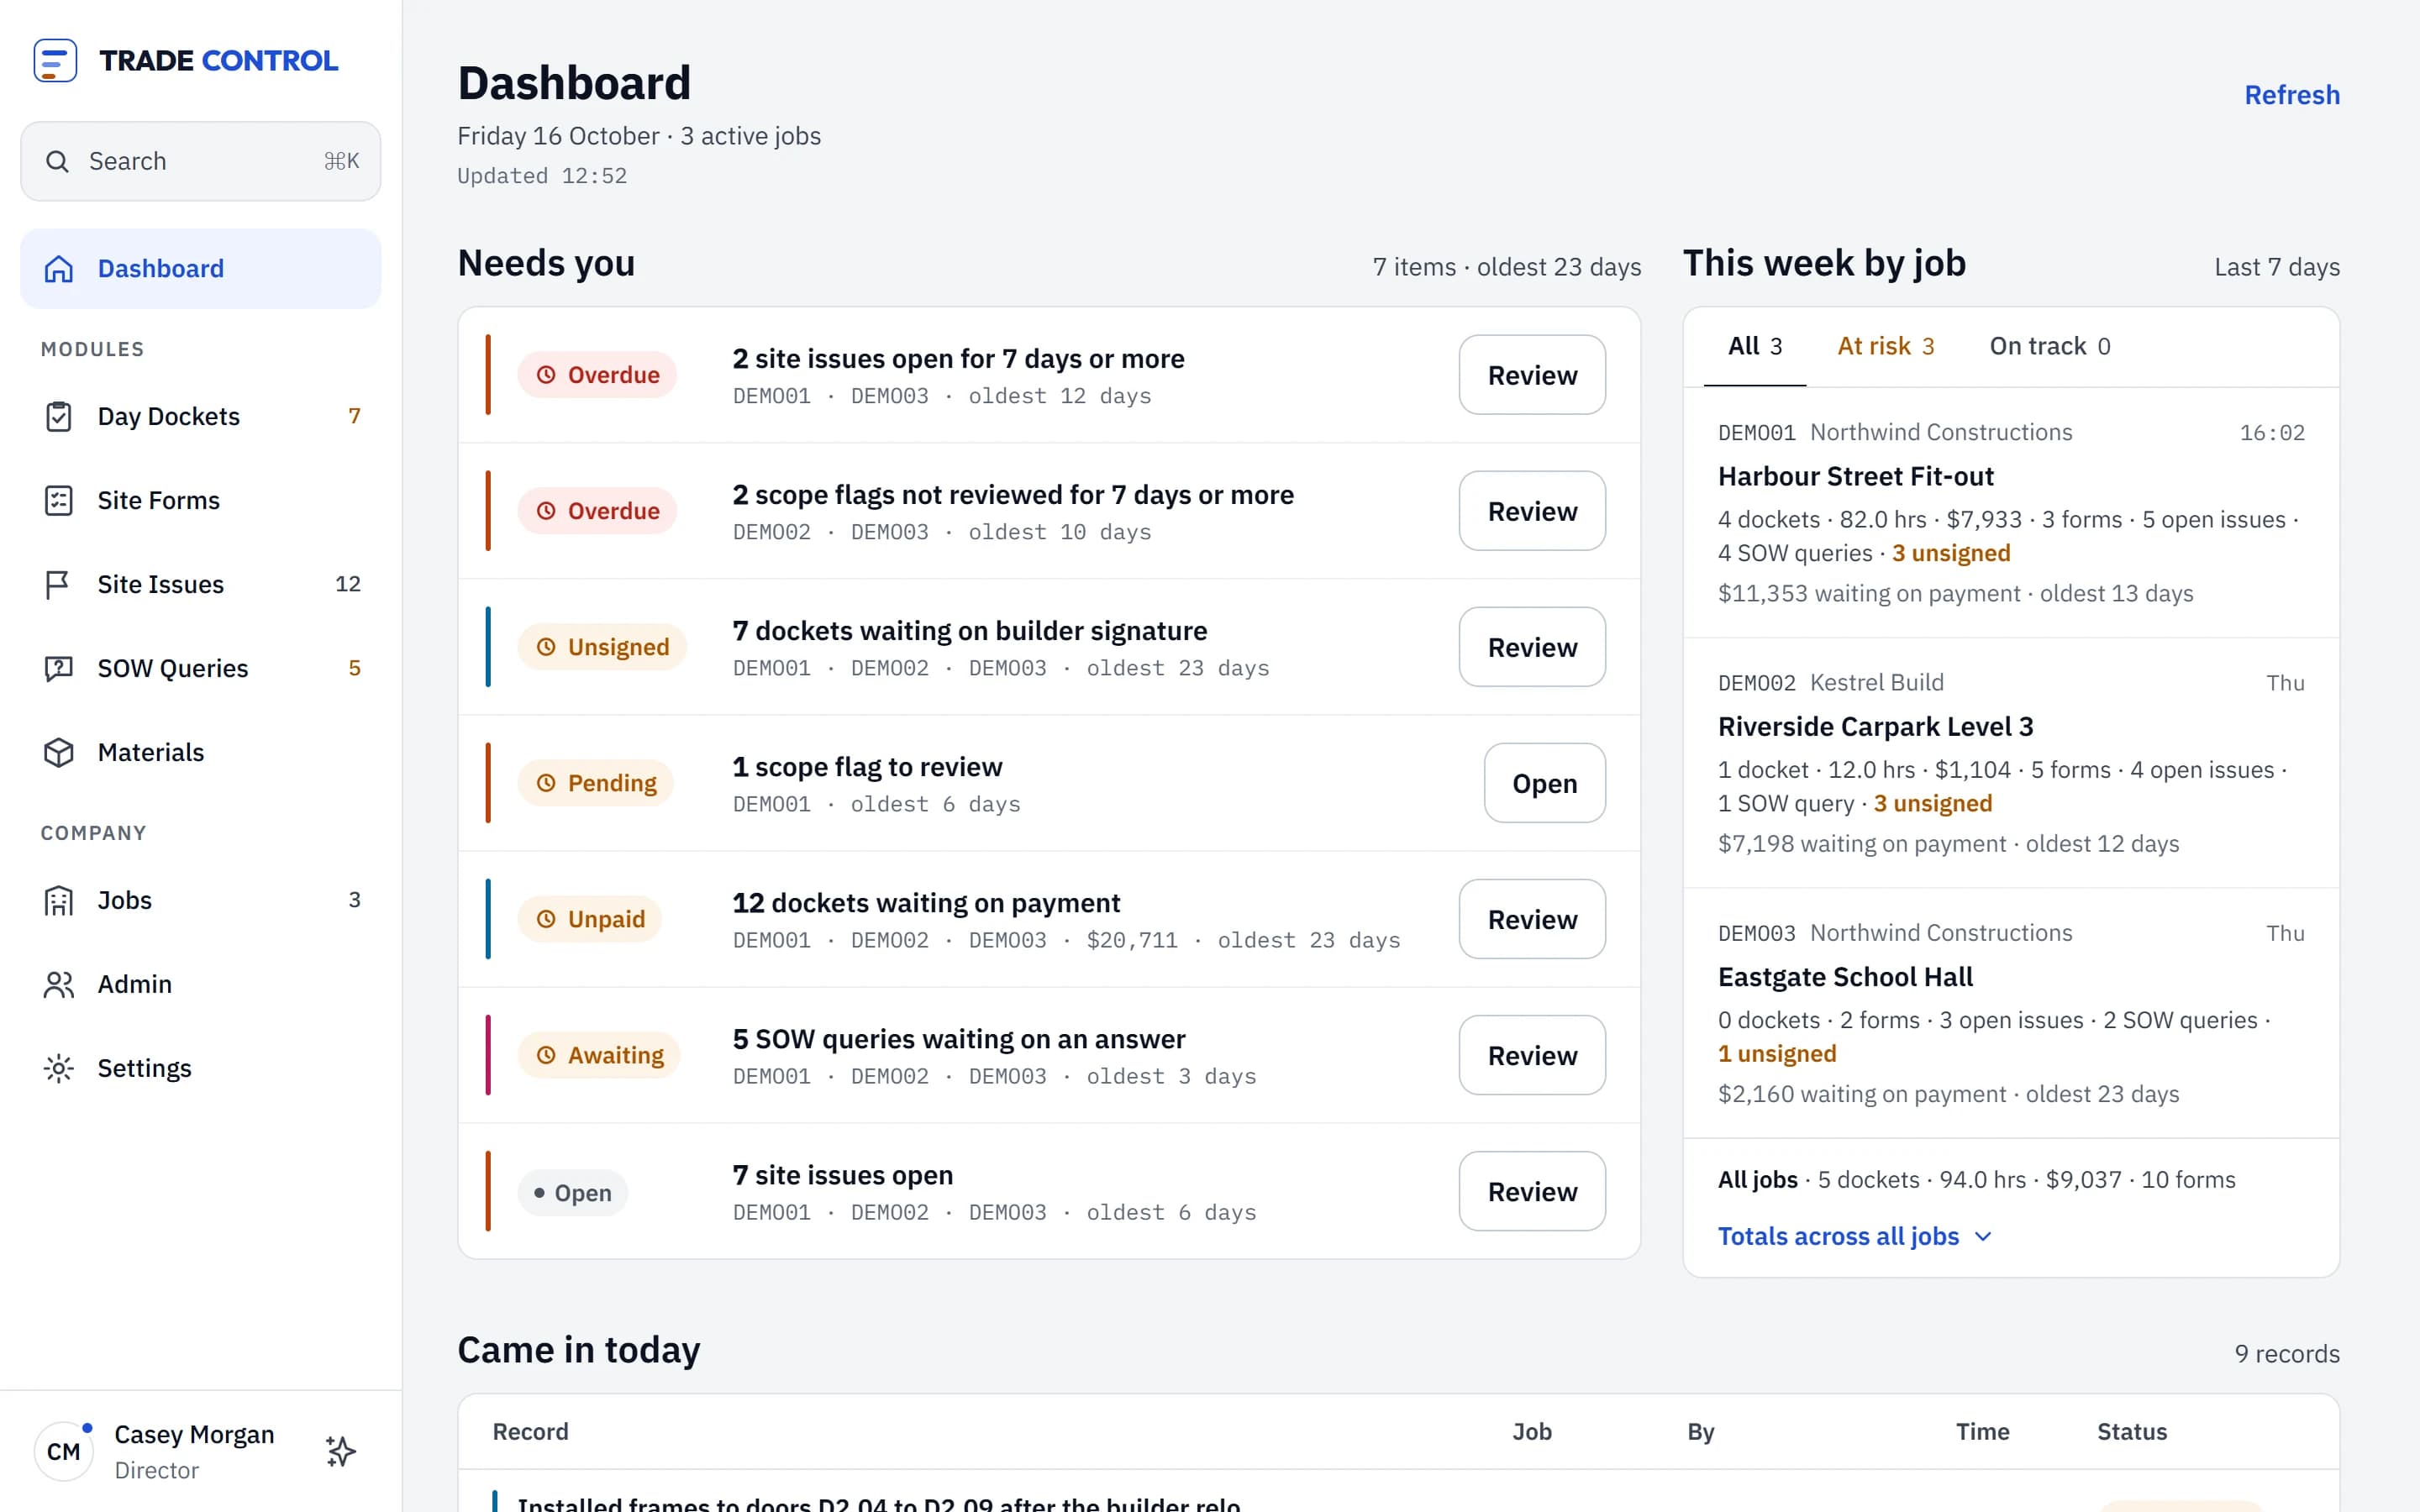The width and height of the screenshot is (2420, 1512).
Task: Click the 'Updated 12:52' timestamp
Action: coord(542,176)
